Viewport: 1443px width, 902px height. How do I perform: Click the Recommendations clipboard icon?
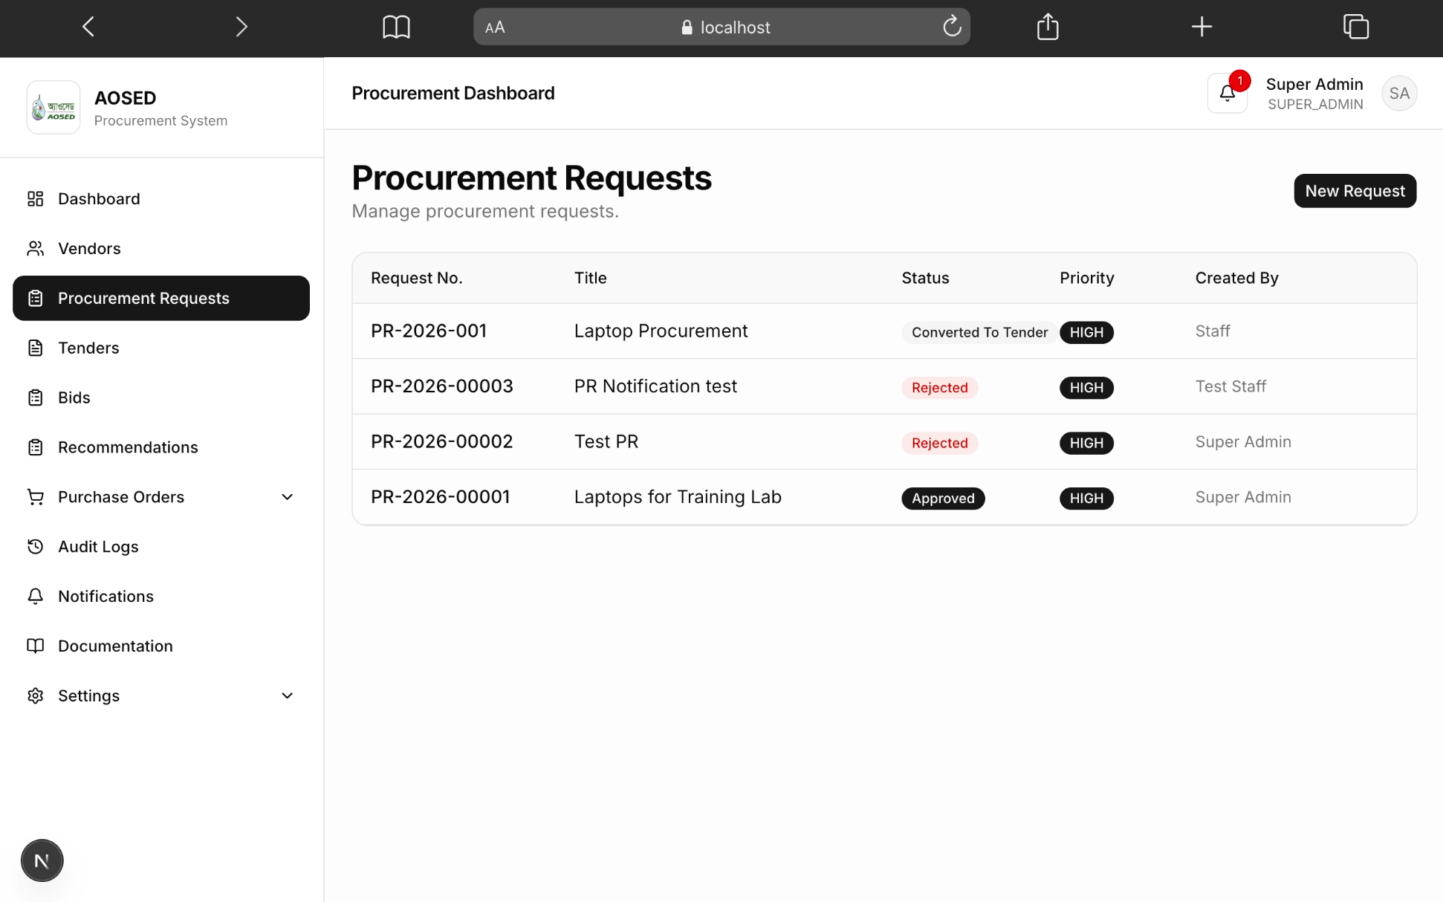click(36, 447)
